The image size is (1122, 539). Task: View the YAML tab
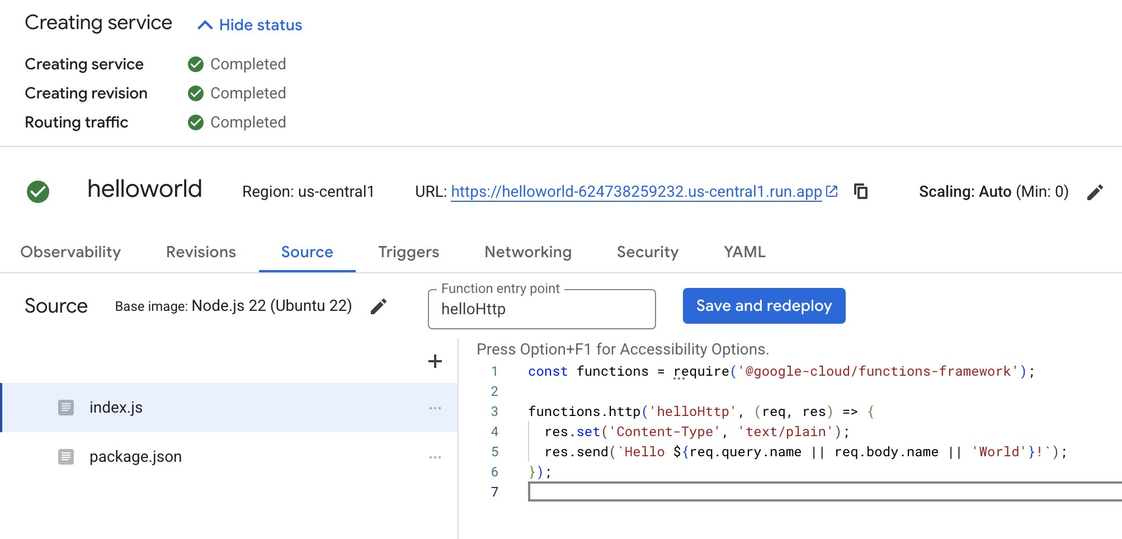point(744,252)
